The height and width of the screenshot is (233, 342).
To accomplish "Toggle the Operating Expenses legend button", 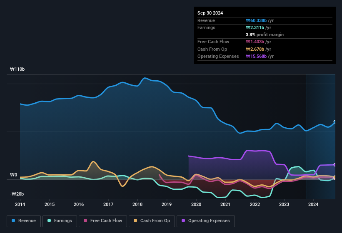I will tap(206, 221).
